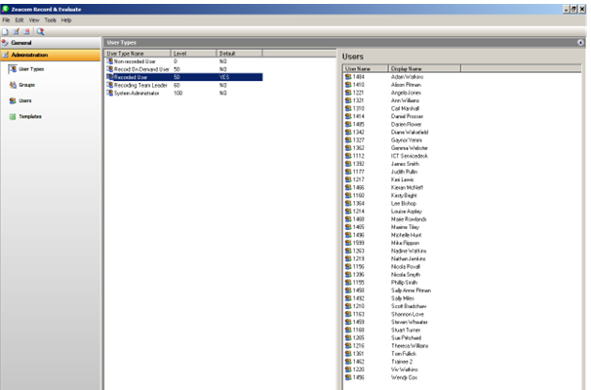Select user Daniel Prosser
The height and width of the screenshot is (390, 591).
407,116
